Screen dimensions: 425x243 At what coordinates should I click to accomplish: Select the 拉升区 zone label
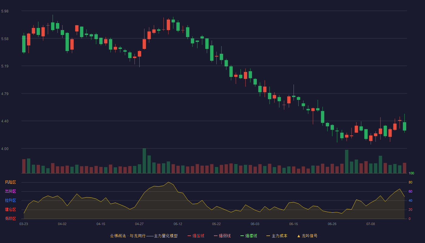[x=10, y=200]
